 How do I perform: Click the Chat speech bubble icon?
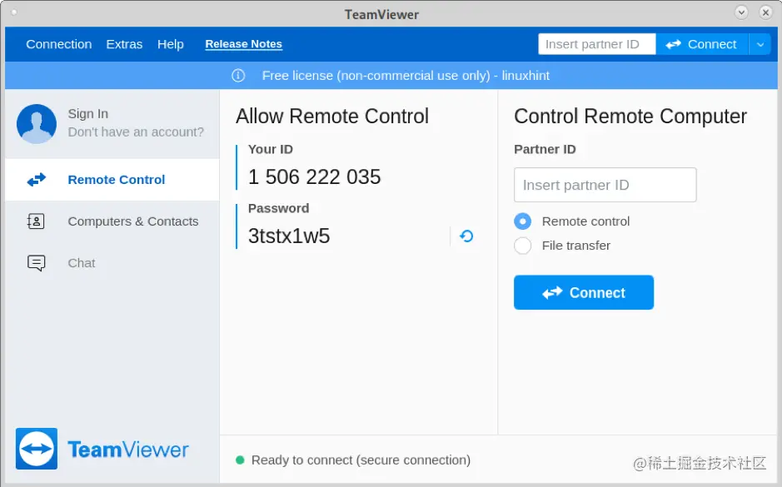tap(37, 263)
